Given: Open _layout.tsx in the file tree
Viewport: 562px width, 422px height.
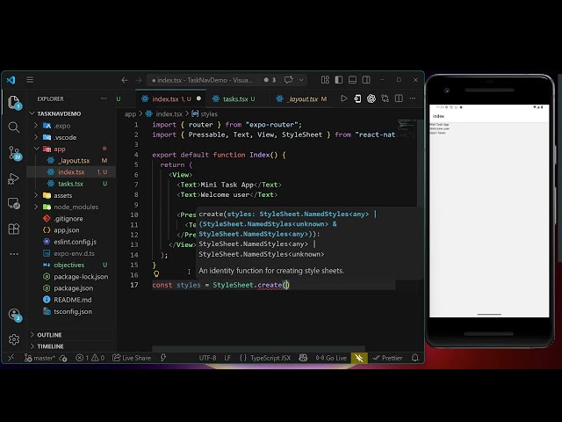Looking at the screenshot, I should pos(74,160).
